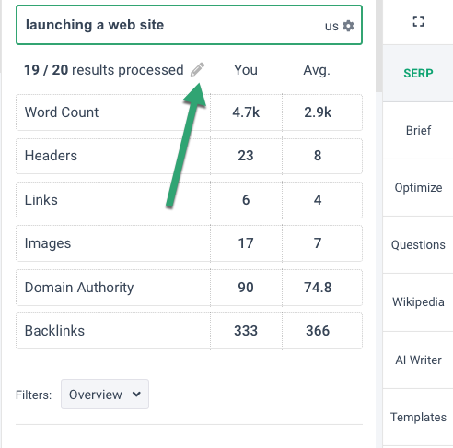Click the chevron arrow in the Overview dropdown
The image size is (453, 448).
[136, 394]
